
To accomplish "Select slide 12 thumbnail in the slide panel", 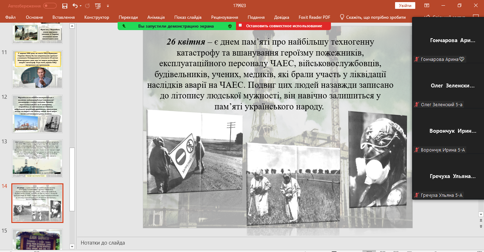I will click(38, 114).
